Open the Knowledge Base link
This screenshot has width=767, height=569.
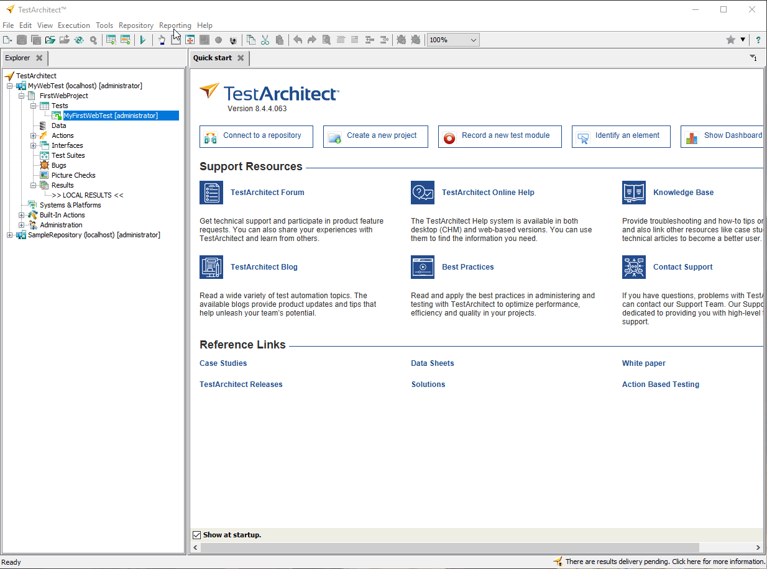(x=683, y=193)
